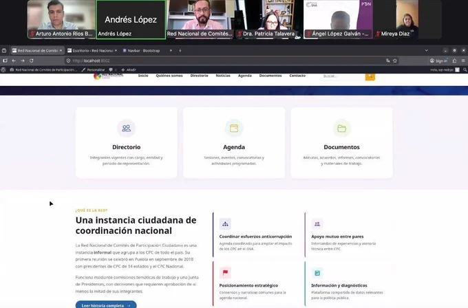Select Andrés López participant tile
The height and width of the screenshot is (308, 468).
pyautogui.click(x=131, y=19)
